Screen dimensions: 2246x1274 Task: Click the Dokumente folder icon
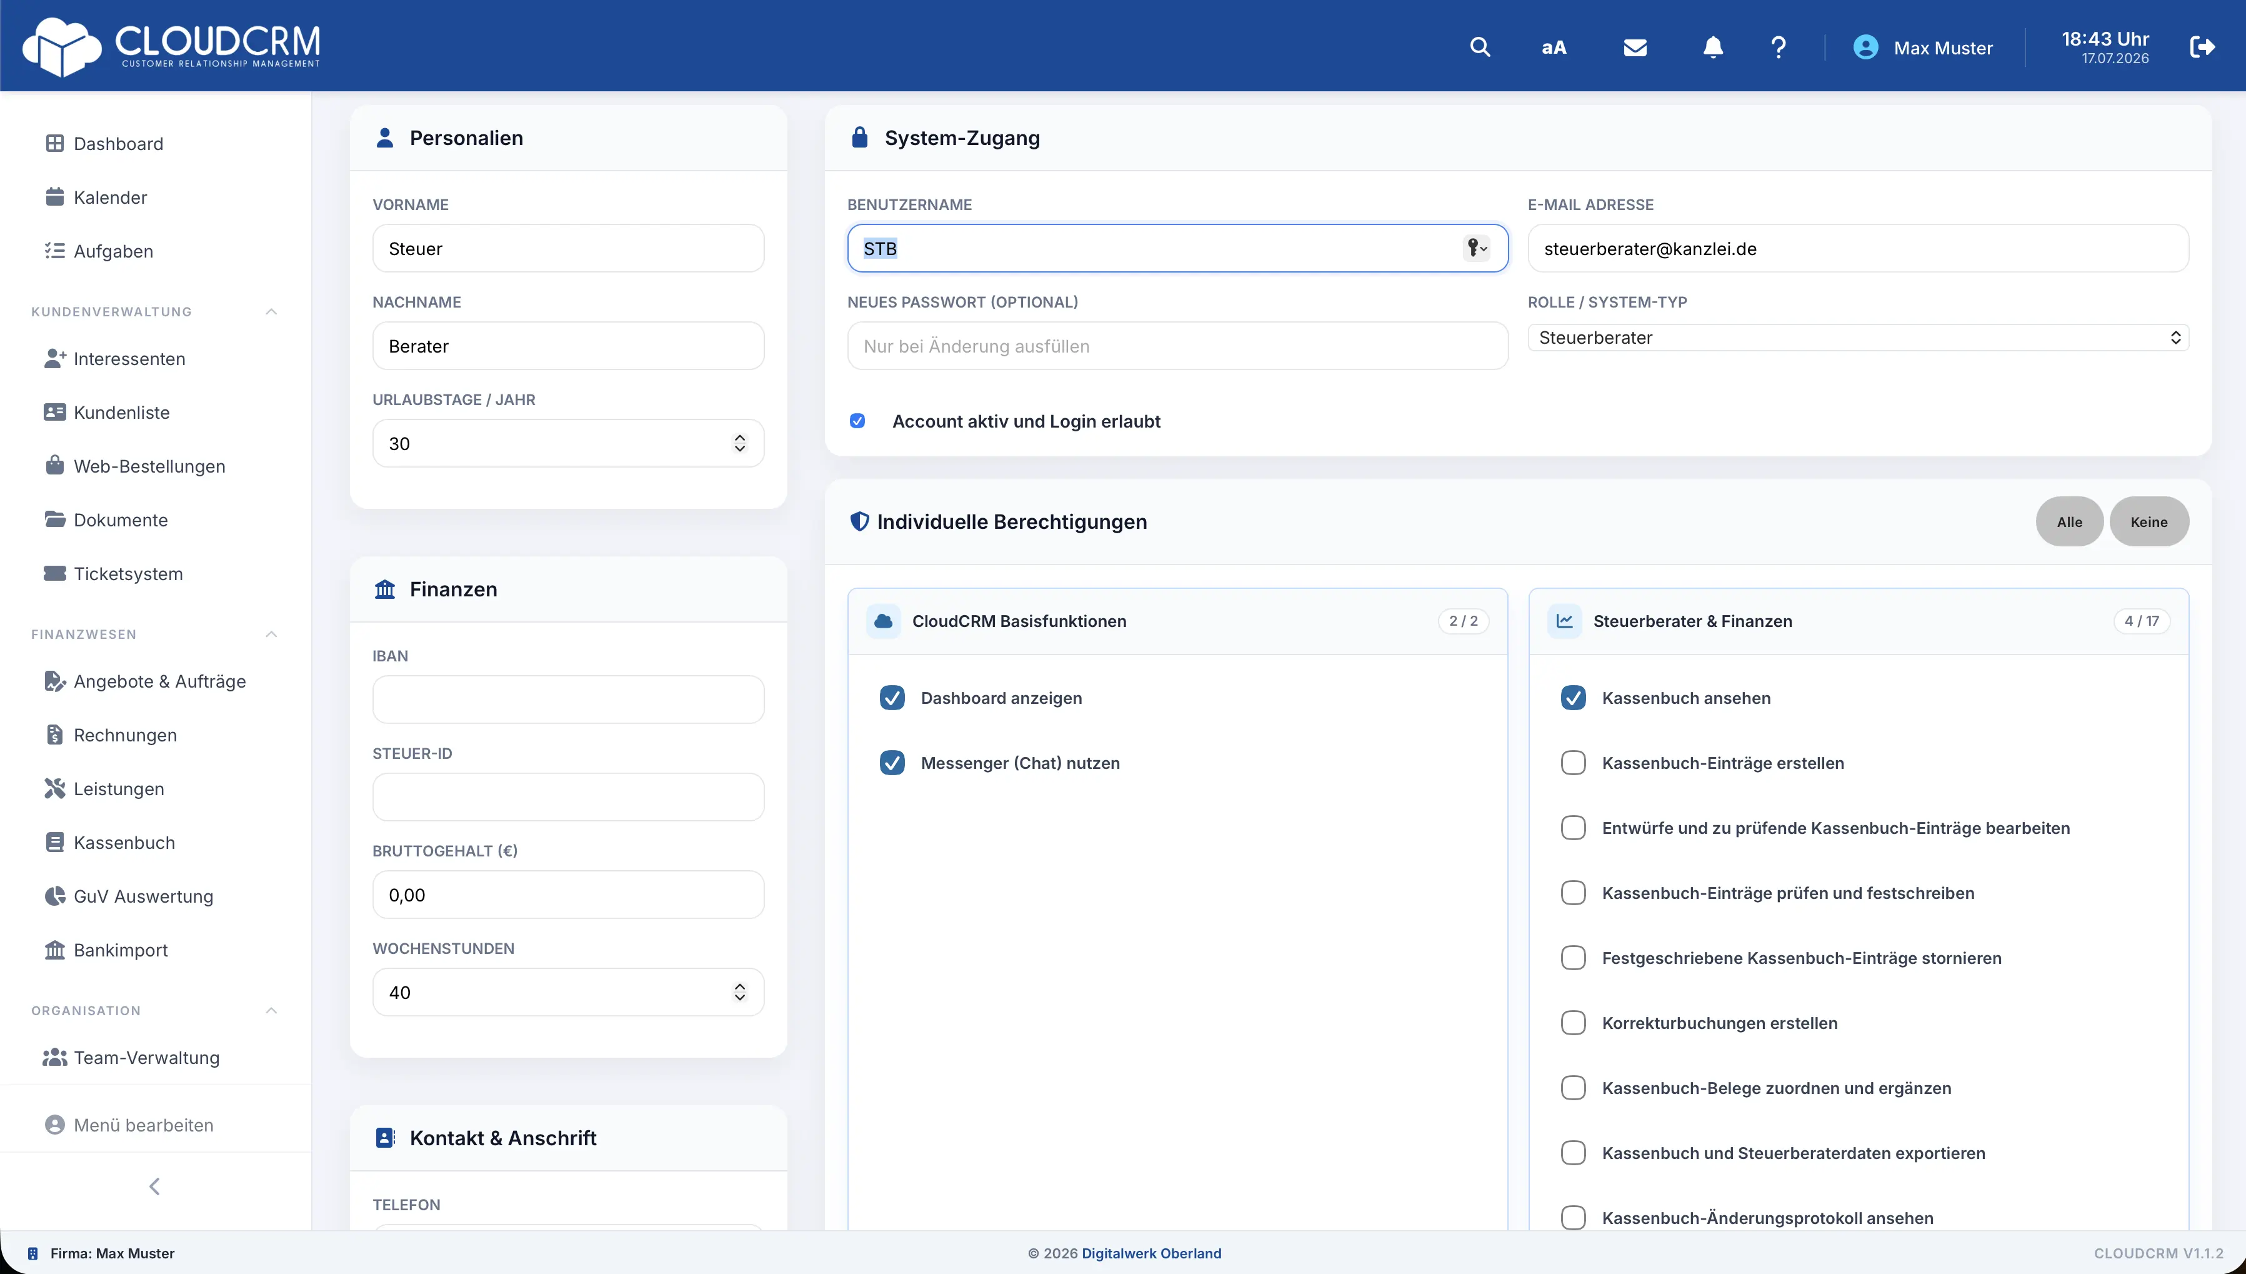(x=54, y=519)
